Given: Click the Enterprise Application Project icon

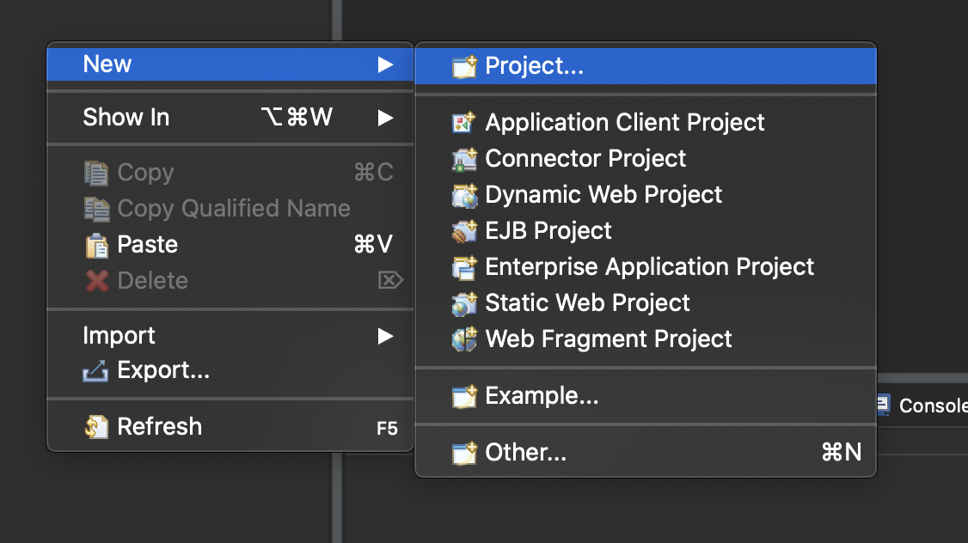Looking at the screenshot, I should coord(464,267).
